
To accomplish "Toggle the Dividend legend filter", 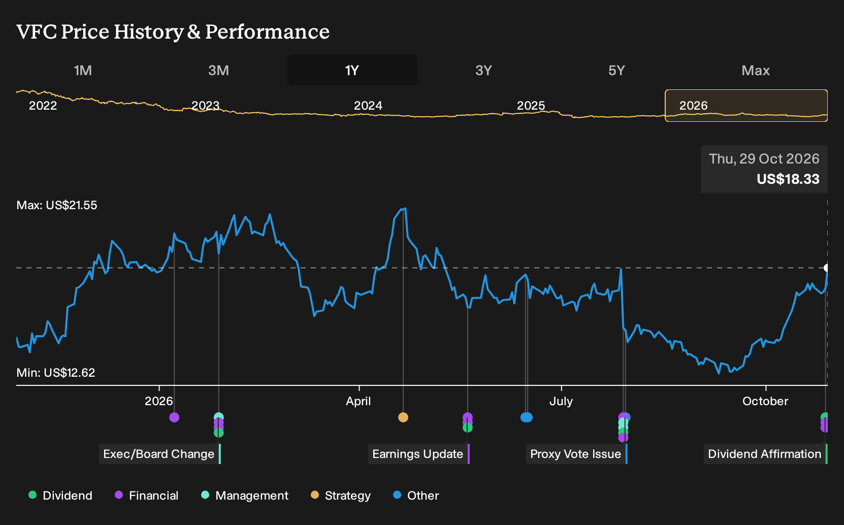I will (60, 496).
